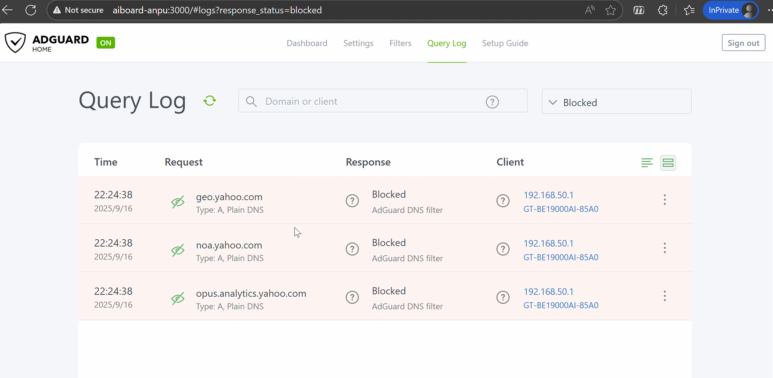The width and height of the screenshot is (773, 378).
Task: Open three-dot menu for opus.analytics.yahoo.com row
Action: tap(665, 296)
